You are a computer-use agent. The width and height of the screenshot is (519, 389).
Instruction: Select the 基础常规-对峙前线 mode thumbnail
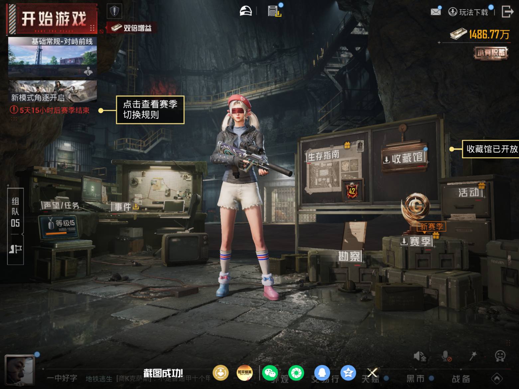[x=53, y=57]
